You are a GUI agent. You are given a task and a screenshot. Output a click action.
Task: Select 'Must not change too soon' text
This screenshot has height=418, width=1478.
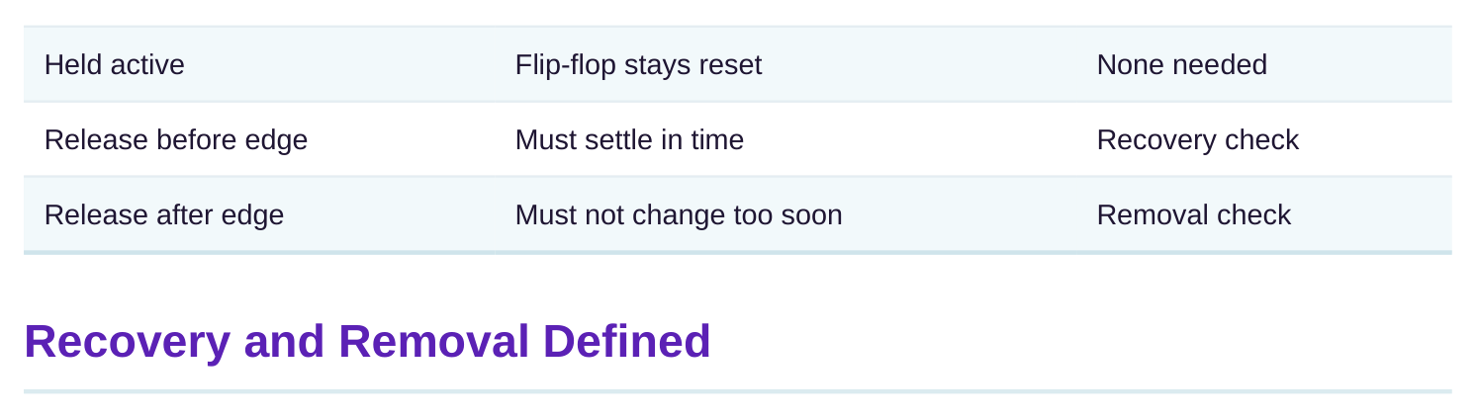coord(679,215)
